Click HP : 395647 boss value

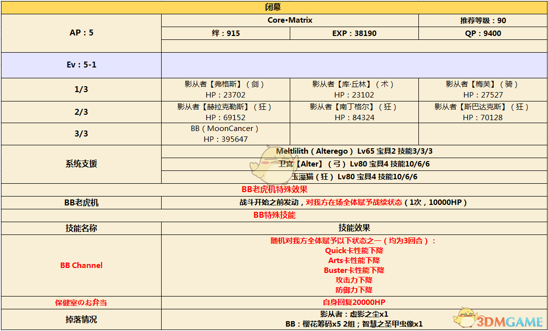pyautogui.click(x=225, y=139)
